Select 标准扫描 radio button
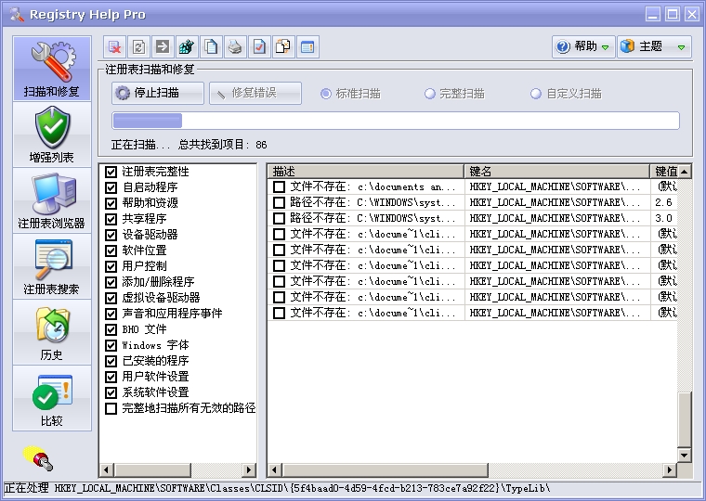Viewport: 706px width, 501px height. pos(325,94)
